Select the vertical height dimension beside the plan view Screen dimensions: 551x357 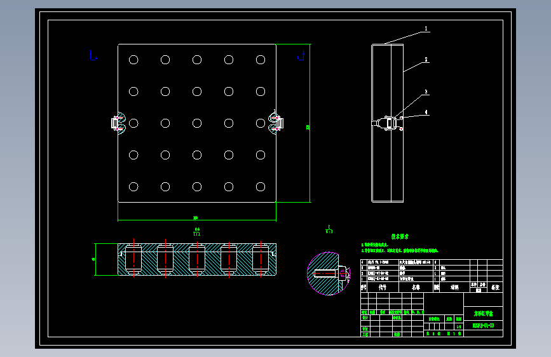tap(308, 128)
